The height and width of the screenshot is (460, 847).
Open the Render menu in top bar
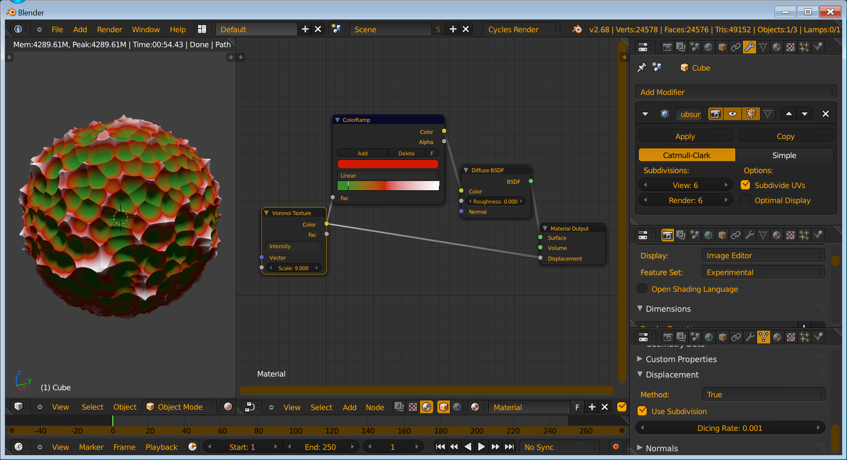click(x=109, y=29)
